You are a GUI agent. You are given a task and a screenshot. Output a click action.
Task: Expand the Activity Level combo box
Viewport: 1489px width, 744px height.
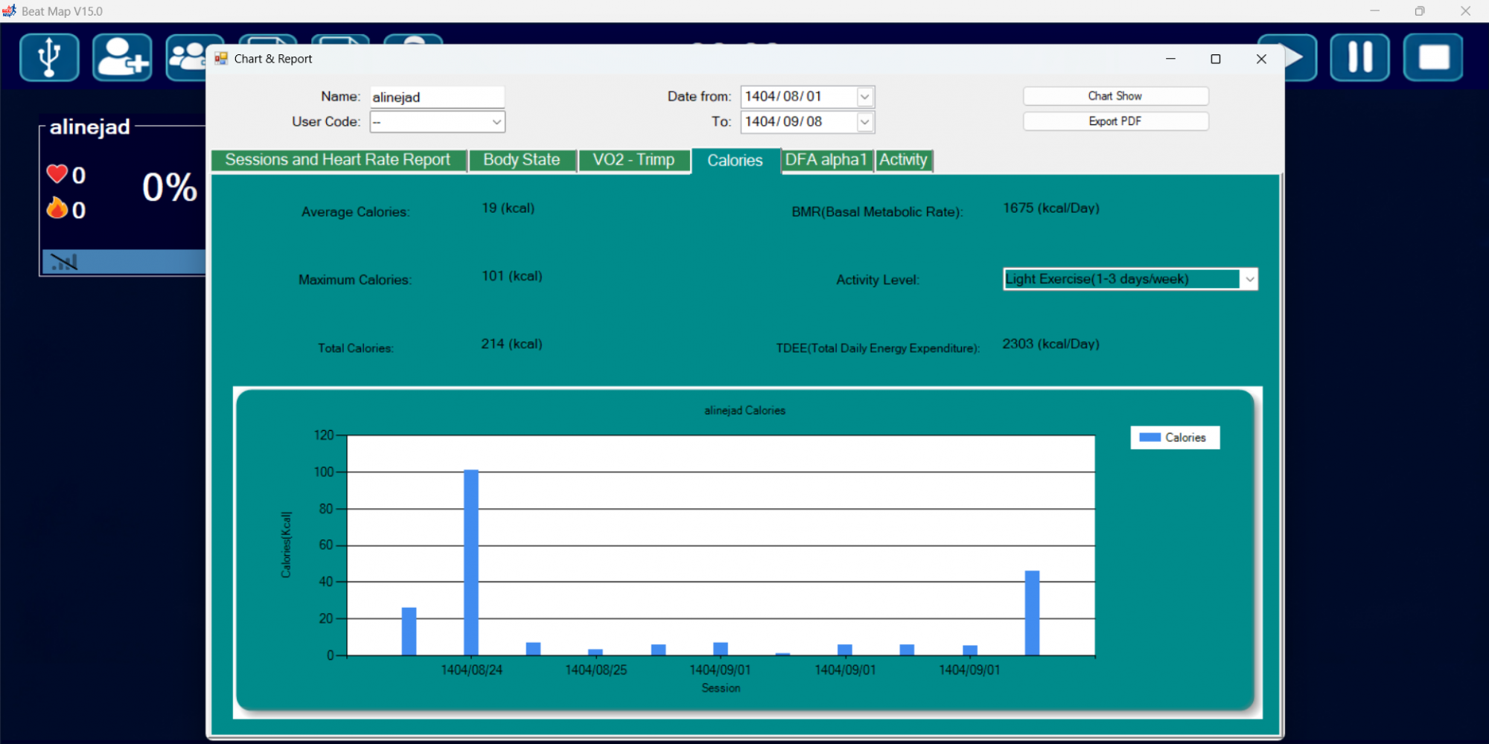coord(1249,279)
